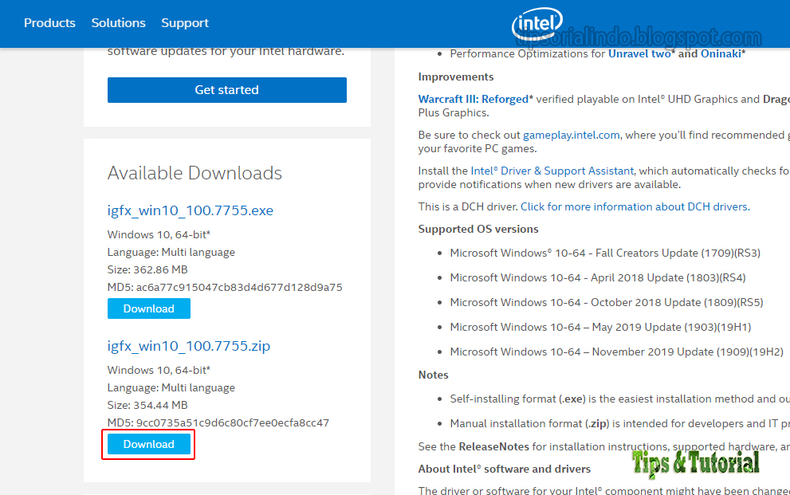Click the Intel logo in header
Image resolution: width=790 pixels, height=495 pixels.
537,24
